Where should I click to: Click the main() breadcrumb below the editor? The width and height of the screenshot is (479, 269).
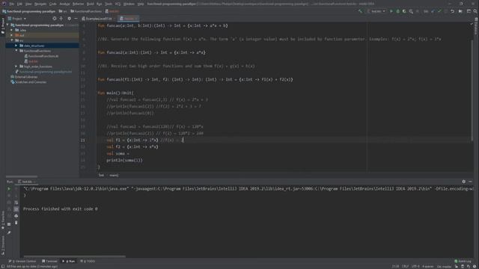[115, 175]
